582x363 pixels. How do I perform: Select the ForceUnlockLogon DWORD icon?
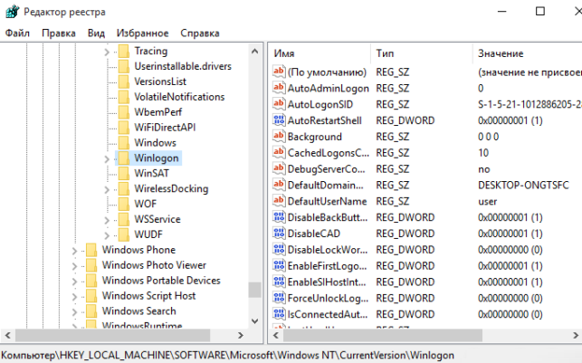[x=279, y=298]
